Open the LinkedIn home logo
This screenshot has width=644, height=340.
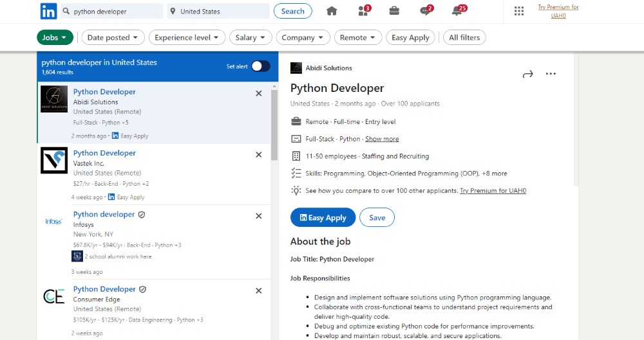click(x=48, y=11)
